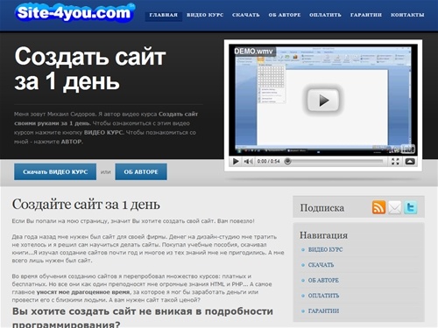
Task: Open ОПЛАТИТЬ in top navigation bar
Action: coord(325,15)
